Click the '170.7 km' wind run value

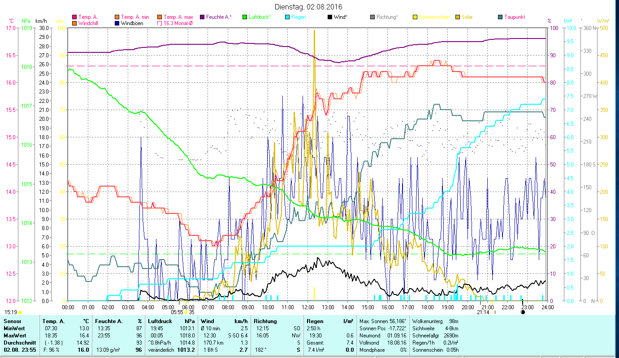213,343
